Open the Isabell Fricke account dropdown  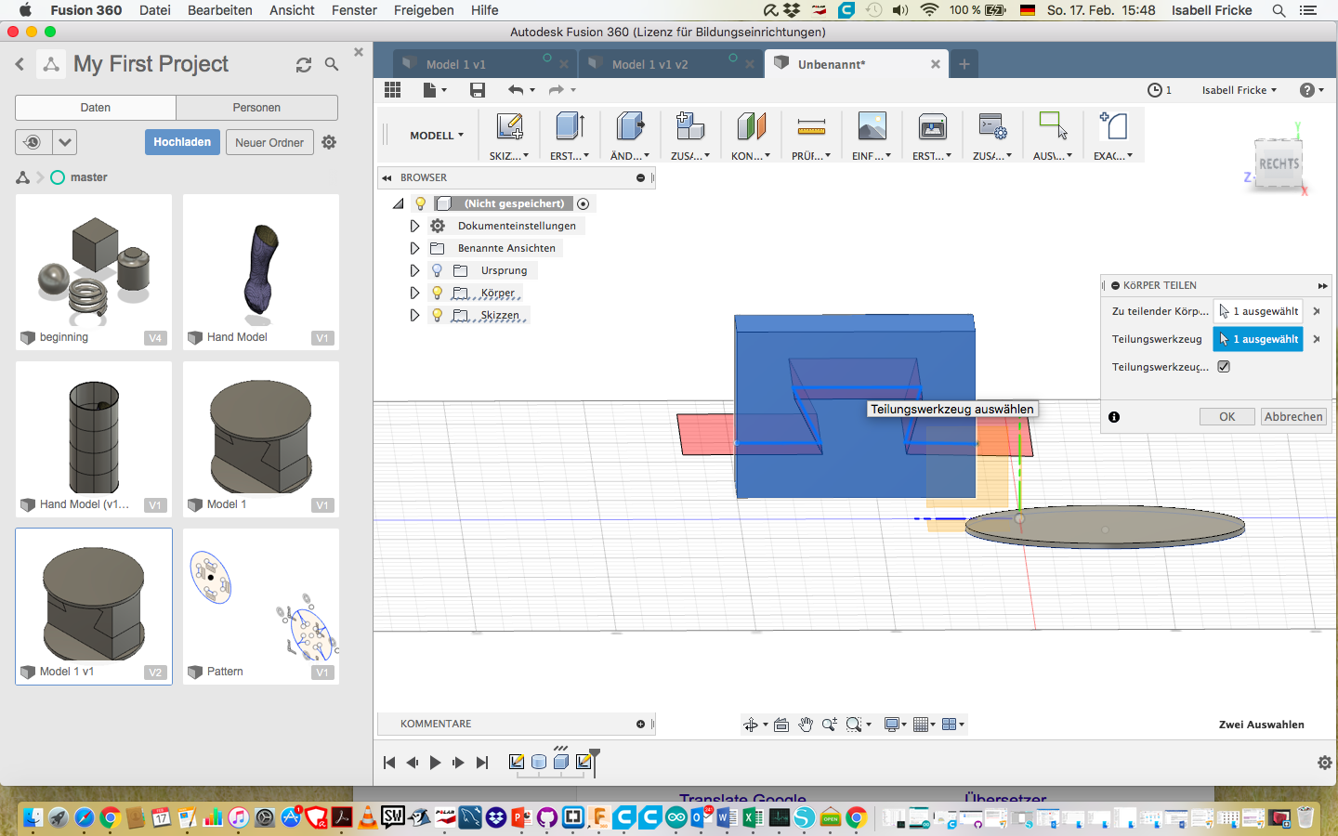1239,90
